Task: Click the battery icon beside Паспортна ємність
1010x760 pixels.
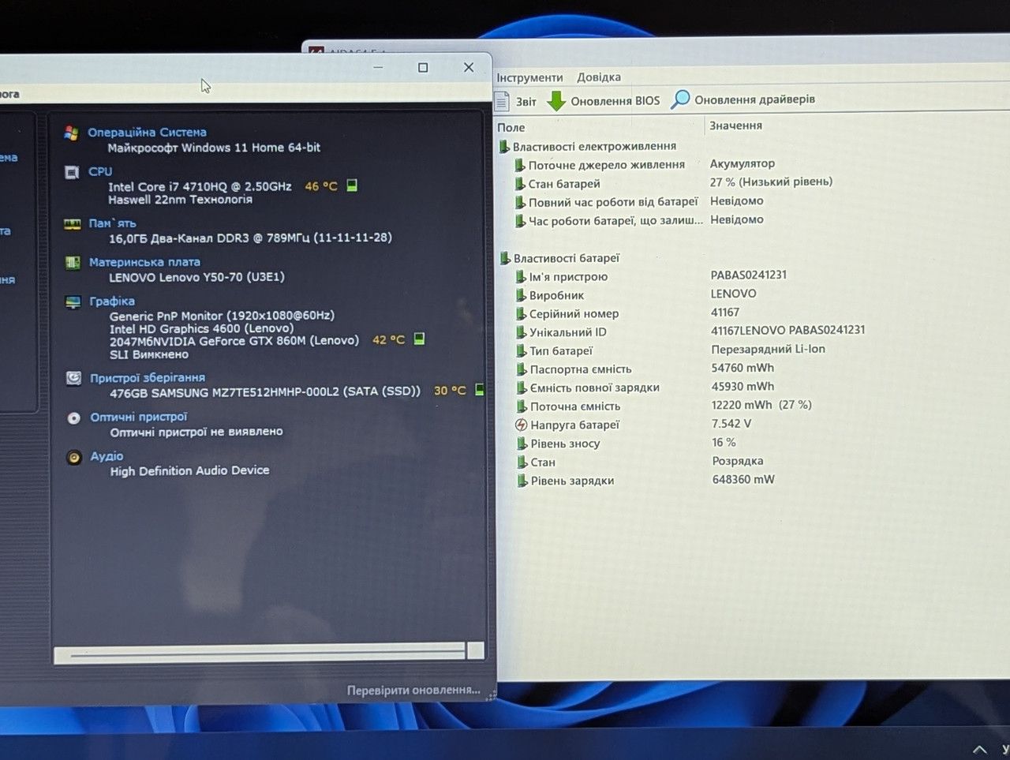Action: pos(521,369)
